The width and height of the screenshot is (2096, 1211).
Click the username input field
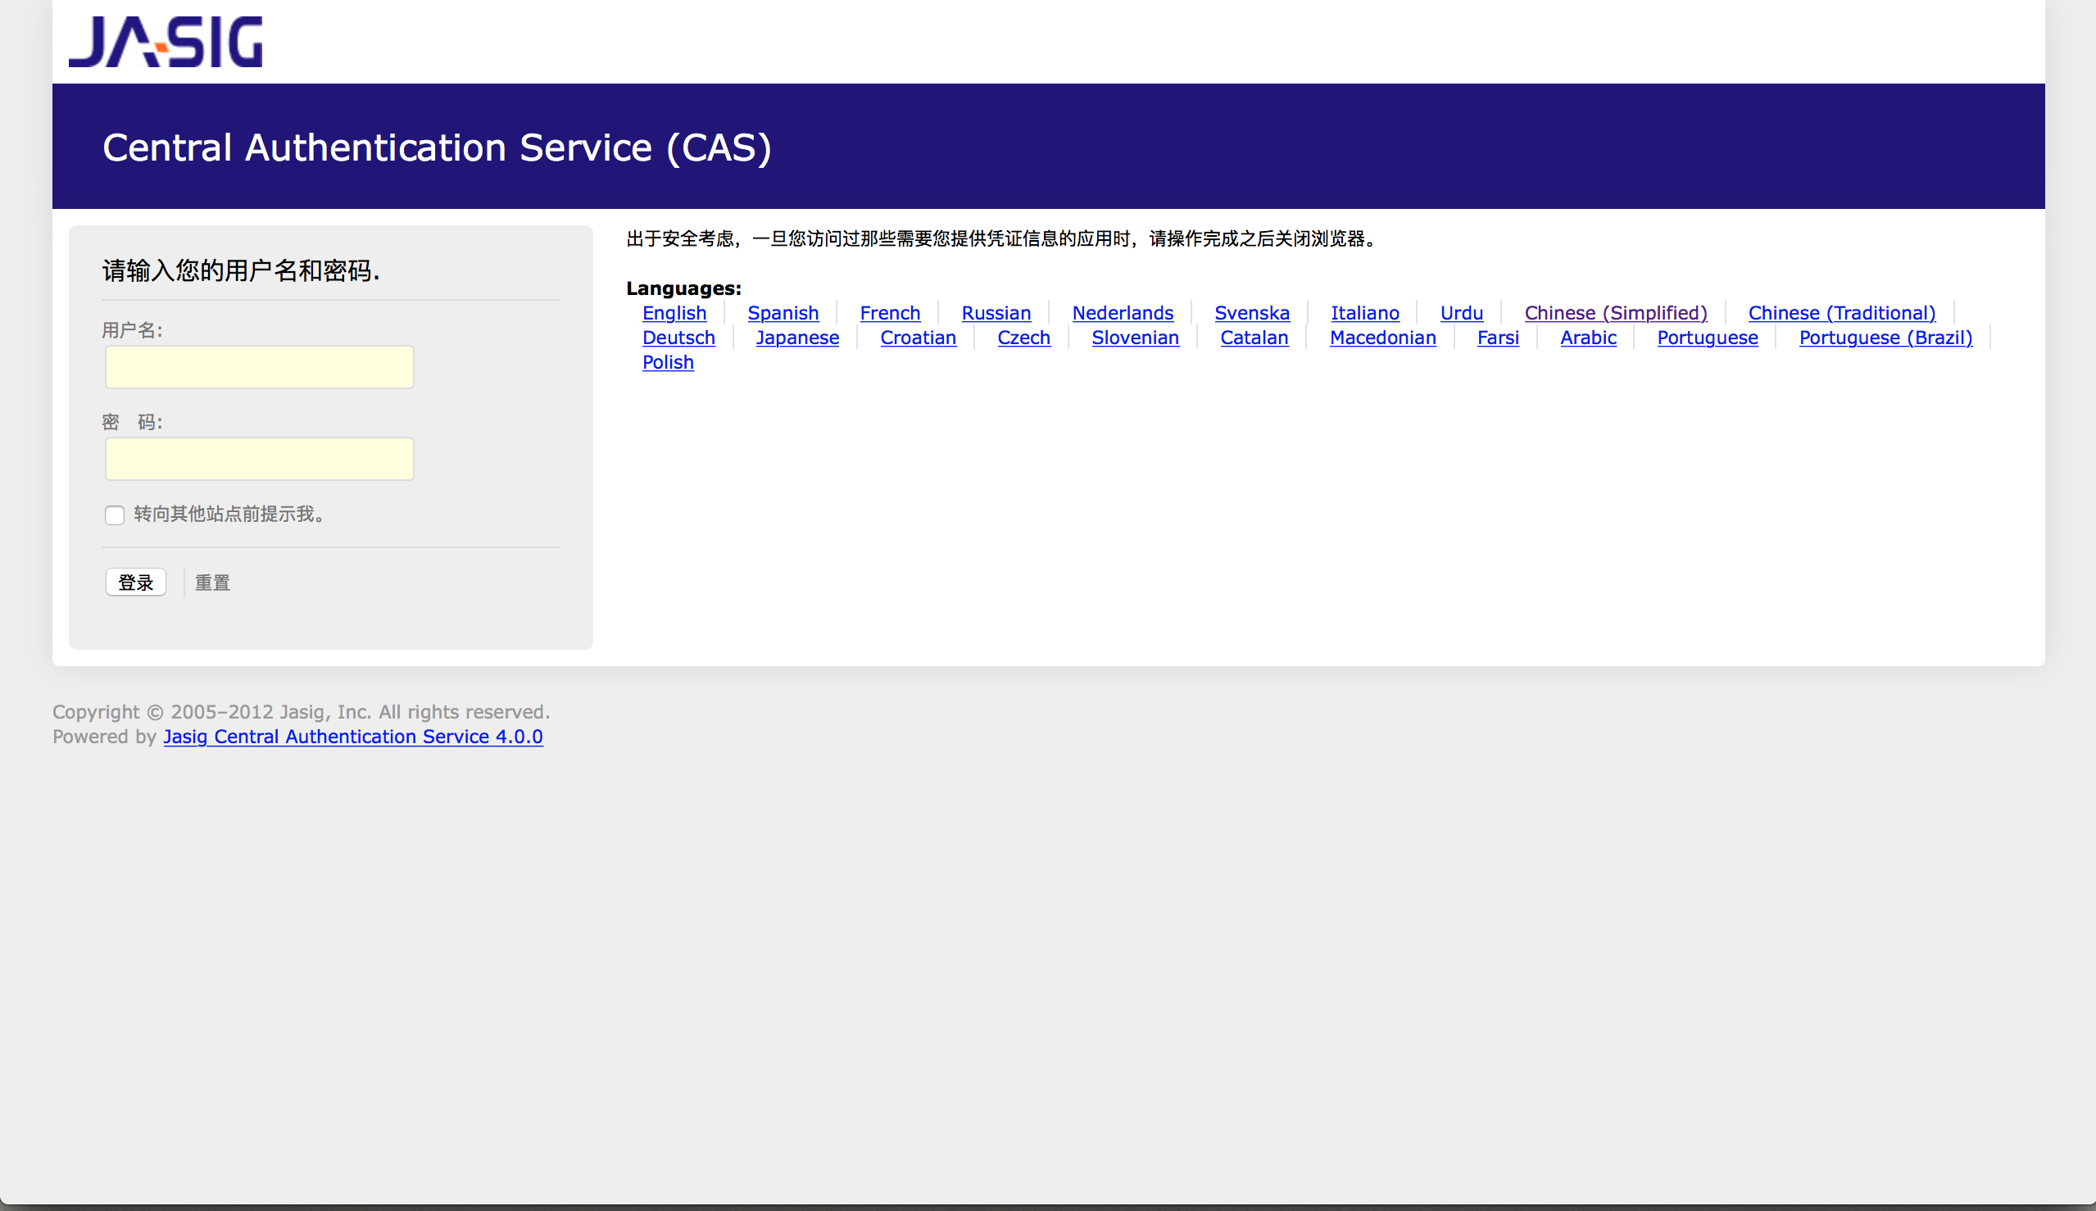pos(259,367)
